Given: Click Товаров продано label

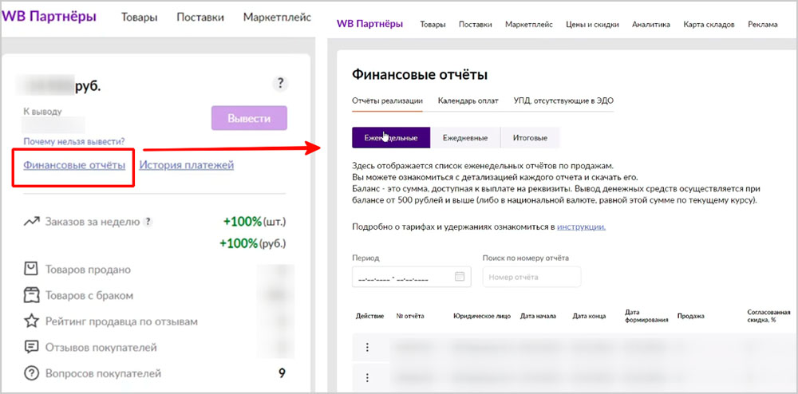Looking at the screenshot, I should 88,270.
